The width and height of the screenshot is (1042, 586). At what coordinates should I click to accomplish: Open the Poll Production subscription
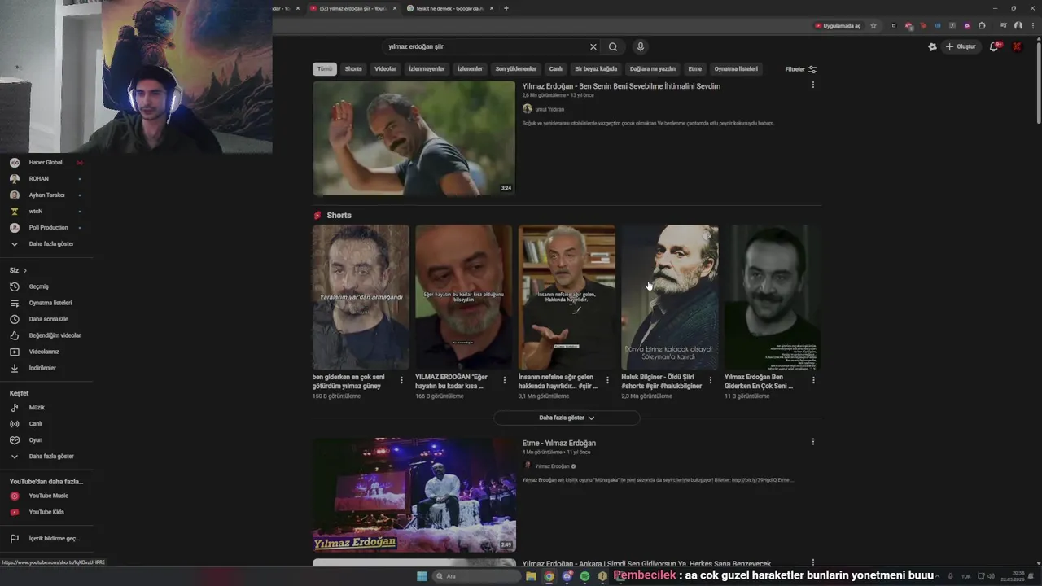(46, 228)
